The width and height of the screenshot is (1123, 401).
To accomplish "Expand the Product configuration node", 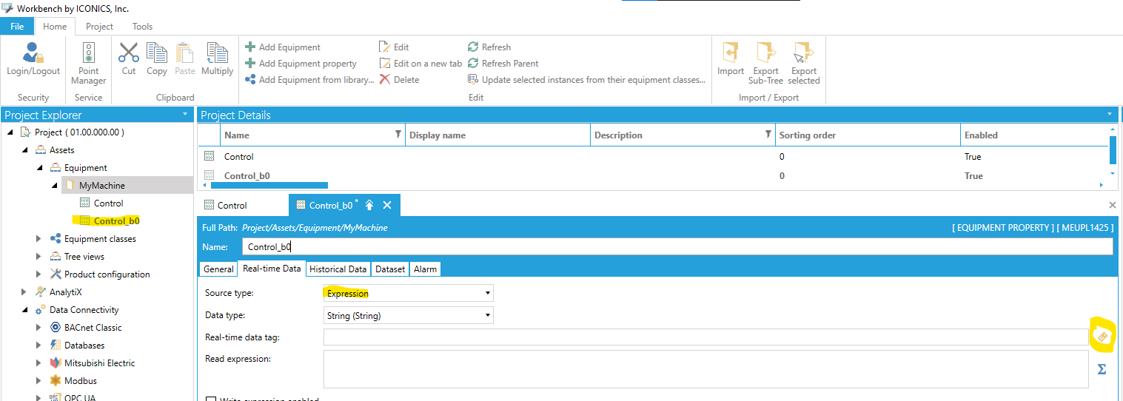I will pos(39,274).
